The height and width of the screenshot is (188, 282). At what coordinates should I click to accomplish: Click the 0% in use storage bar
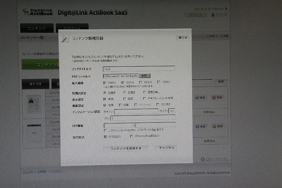[x=196, y=15]
